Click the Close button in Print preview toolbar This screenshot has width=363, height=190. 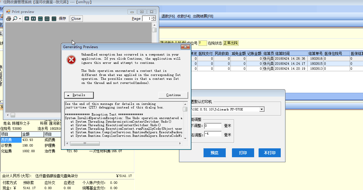76,19
